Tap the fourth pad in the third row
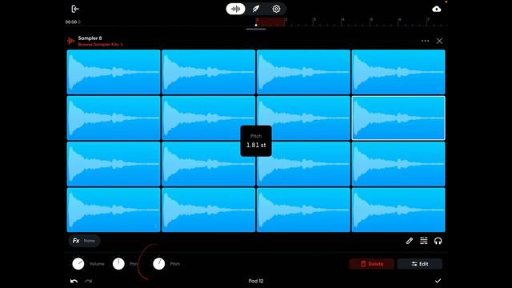Image resolution: width=512 pixels, height=288 pixels. click(x=398, y=164)
